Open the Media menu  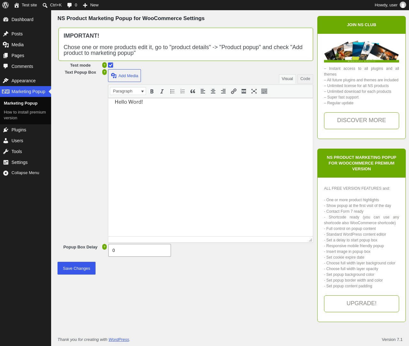[26, 45]
